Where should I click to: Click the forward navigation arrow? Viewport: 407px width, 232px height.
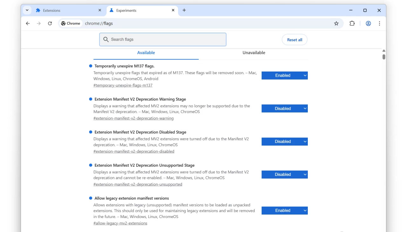pyautogui.click(x=39, y=23)
